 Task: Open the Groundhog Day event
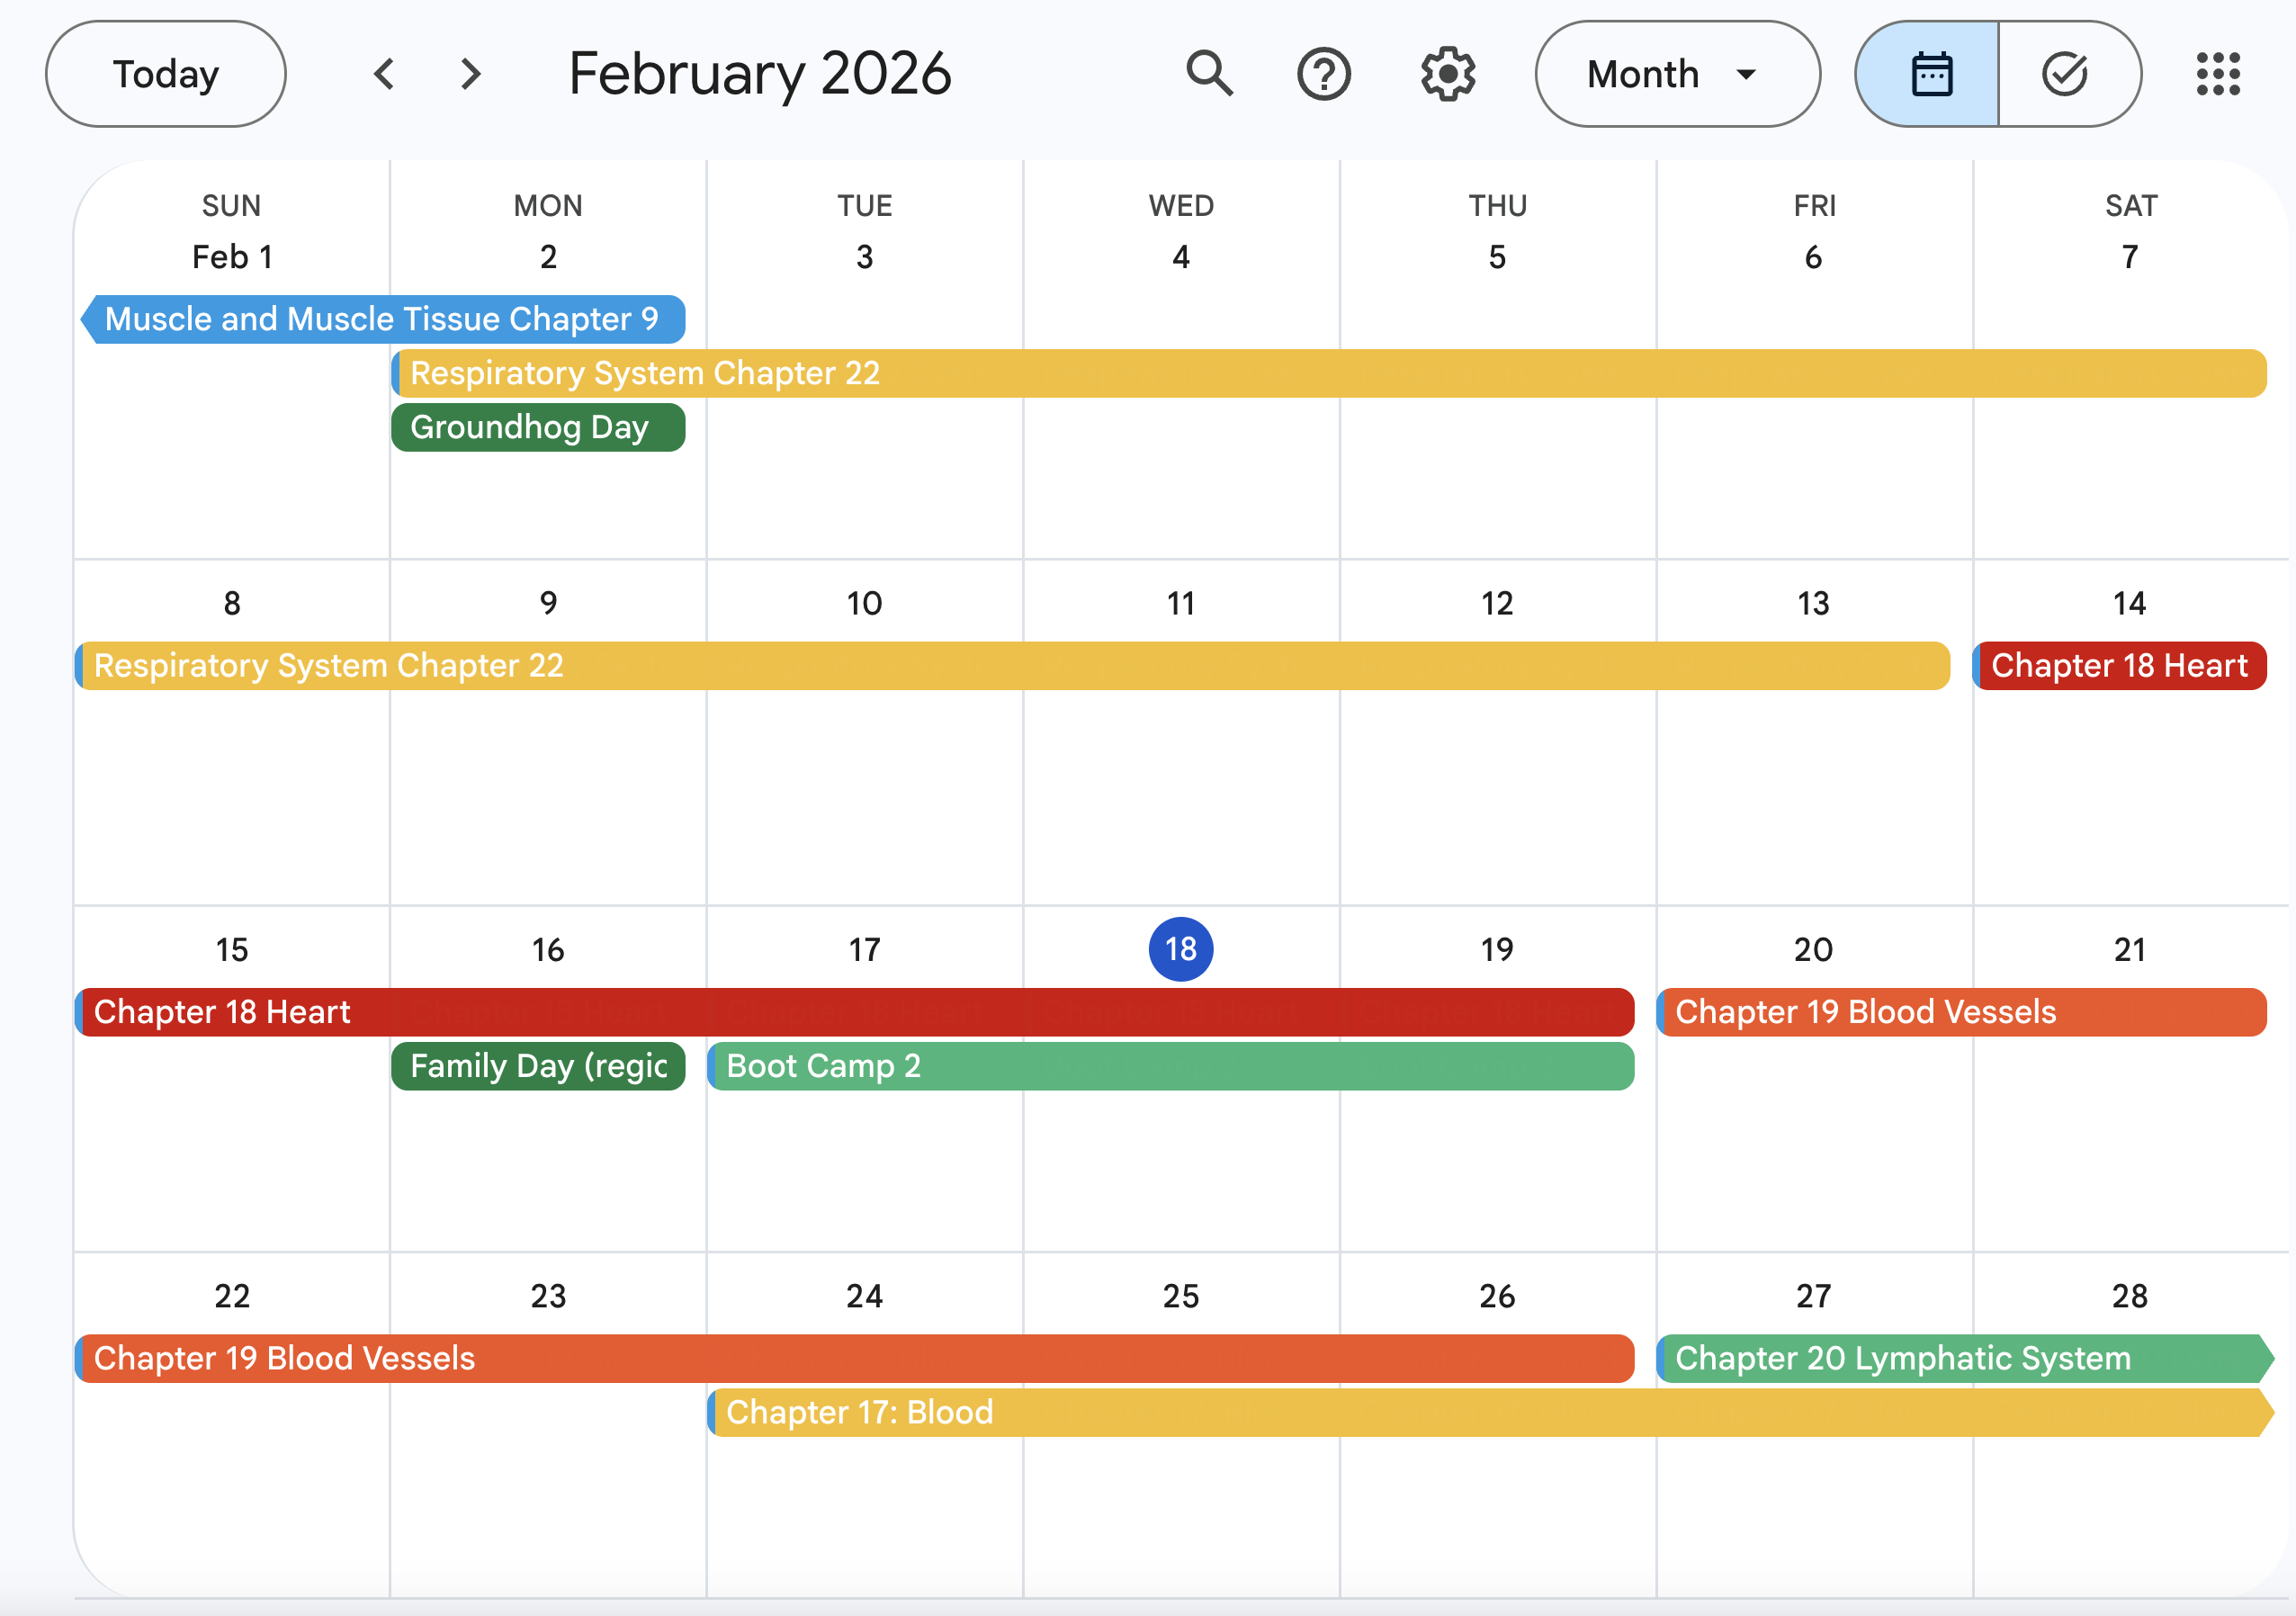[537, 427]
